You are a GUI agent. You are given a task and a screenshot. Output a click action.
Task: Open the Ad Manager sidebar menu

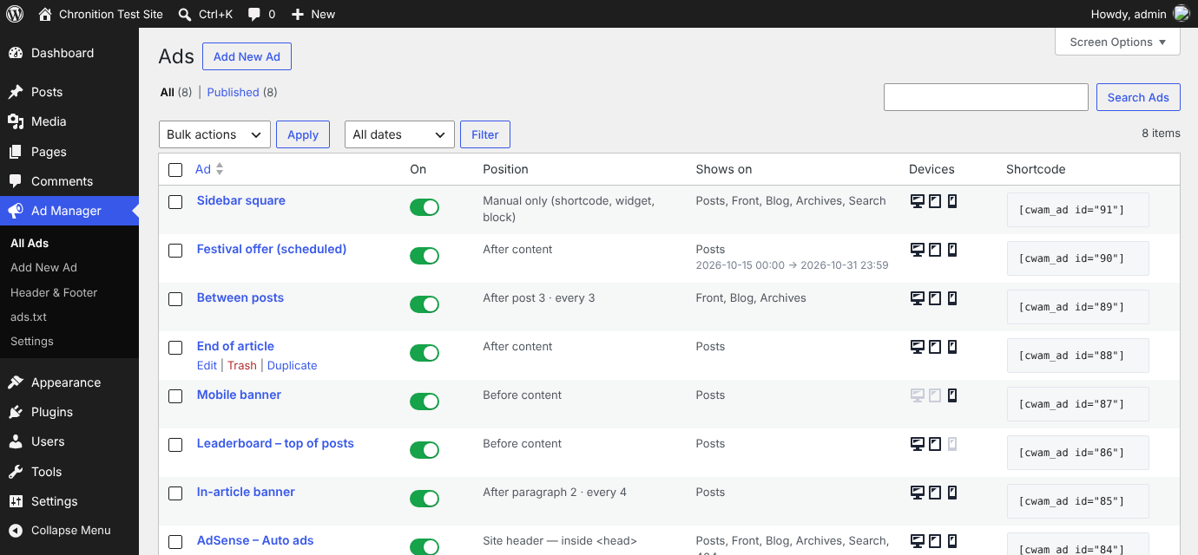[69, 211]
